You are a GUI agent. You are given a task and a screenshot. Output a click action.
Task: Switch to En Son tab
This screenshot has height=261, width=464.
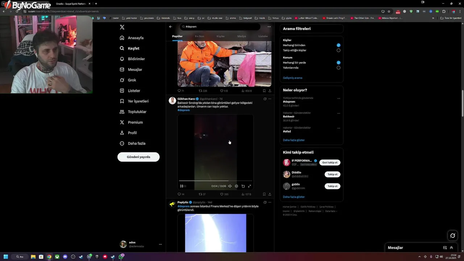199,36
